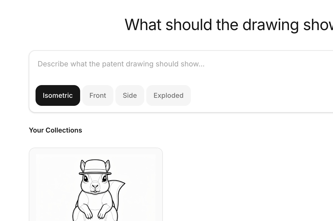Enable the Front perspective chip
The image size is (333, 221).
pyautogui.click(x=98, y=95)
